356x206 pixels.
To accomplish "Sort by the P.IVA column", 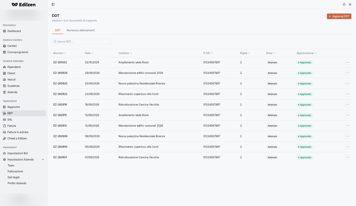I will tap(208, 53).
